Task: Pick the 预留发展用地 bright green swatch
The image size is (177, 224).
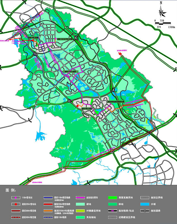Action: [113, 198]
